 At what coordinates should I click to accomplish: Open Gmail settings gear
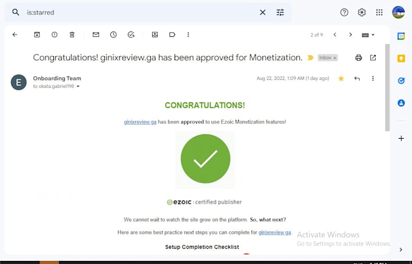coord(362,12)
